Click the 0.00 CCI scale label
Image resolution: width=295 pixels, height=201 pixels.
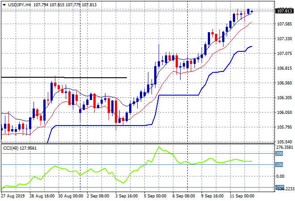tap(280, 176)
